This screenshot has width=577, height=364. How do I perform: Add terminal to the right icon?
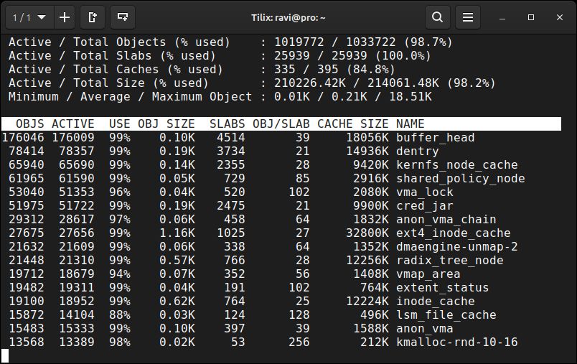click(93, 17)
